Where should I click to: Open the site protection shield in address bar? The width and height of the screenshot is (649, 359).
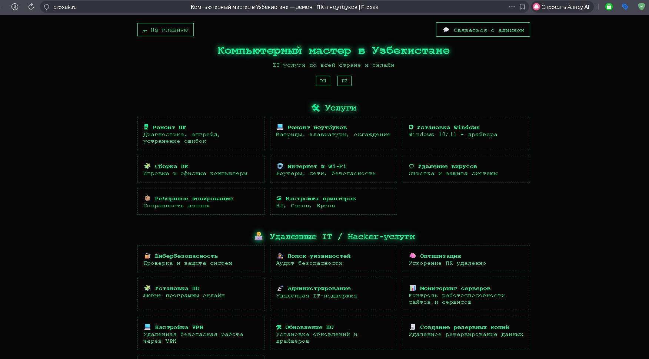47,7
